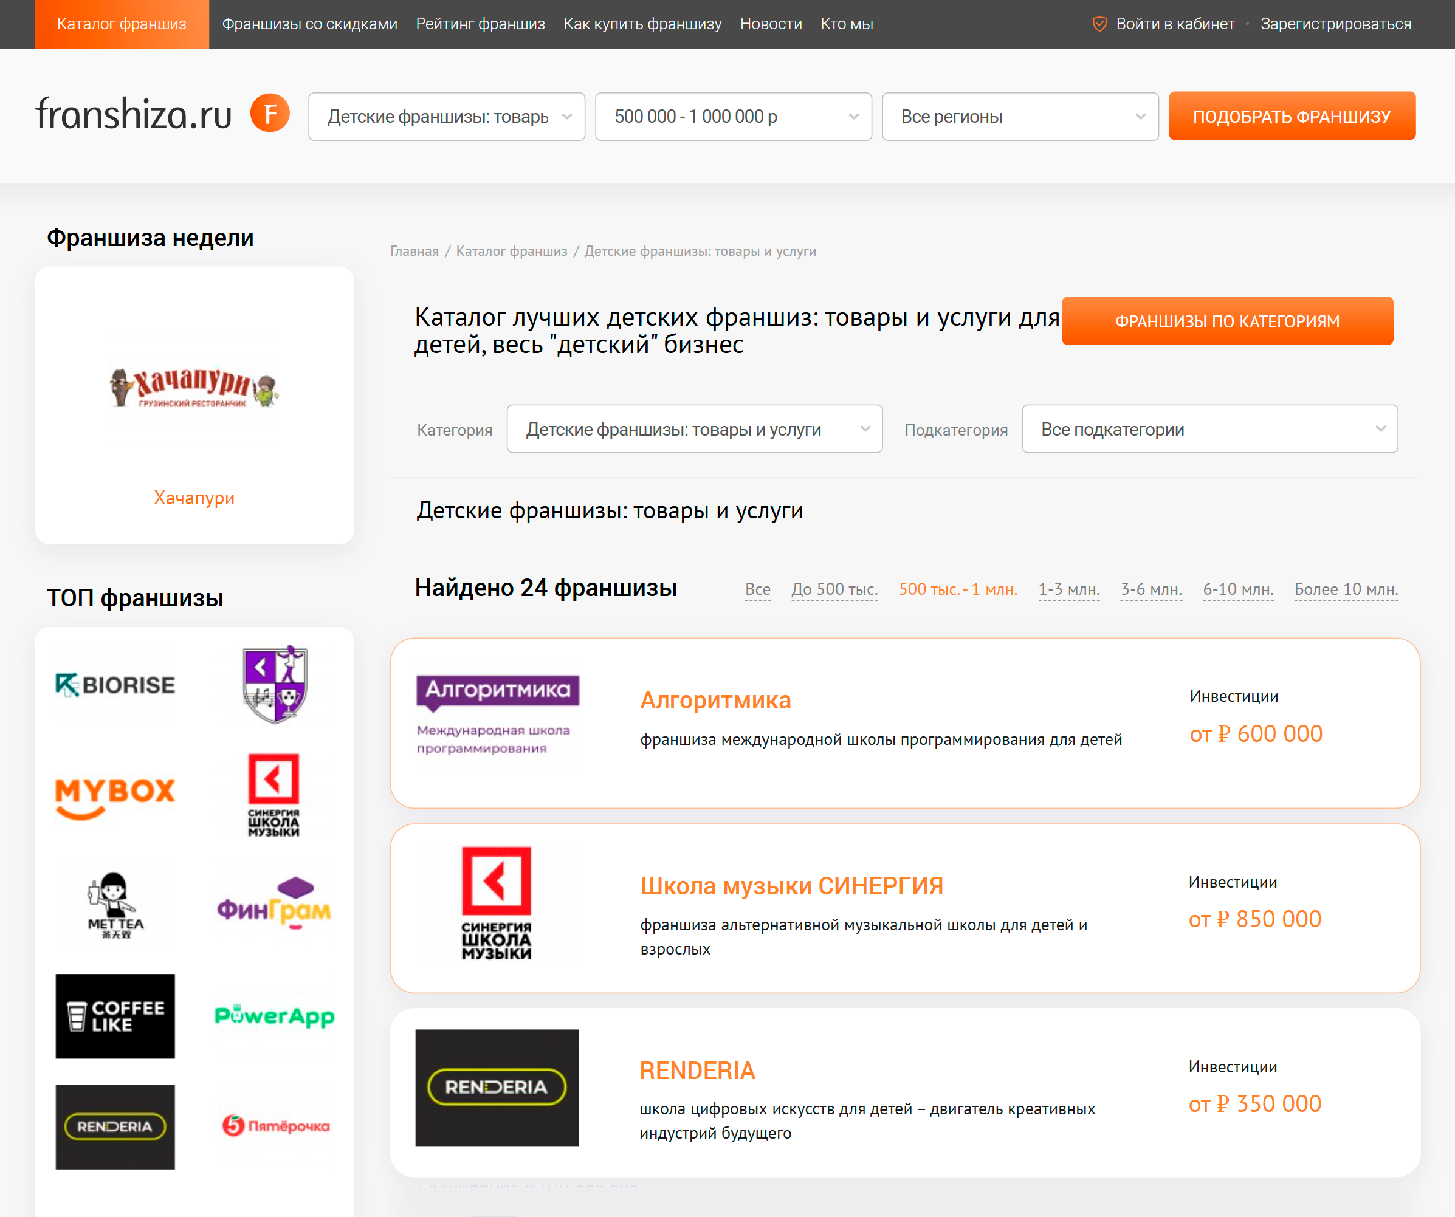Click the Хачапури restaurant logo image
1455x1217 pixels.
(x=194, y=388)
